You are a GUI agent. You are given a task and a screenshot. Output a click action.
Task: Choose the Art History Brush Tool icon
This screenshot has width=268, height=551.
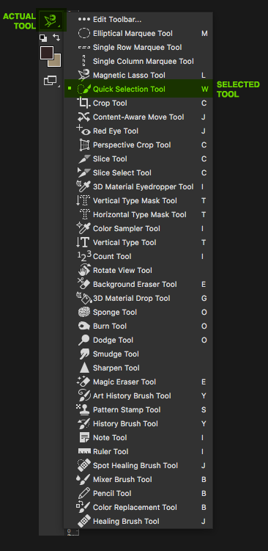pyautogui.click(x=84, y=395)
